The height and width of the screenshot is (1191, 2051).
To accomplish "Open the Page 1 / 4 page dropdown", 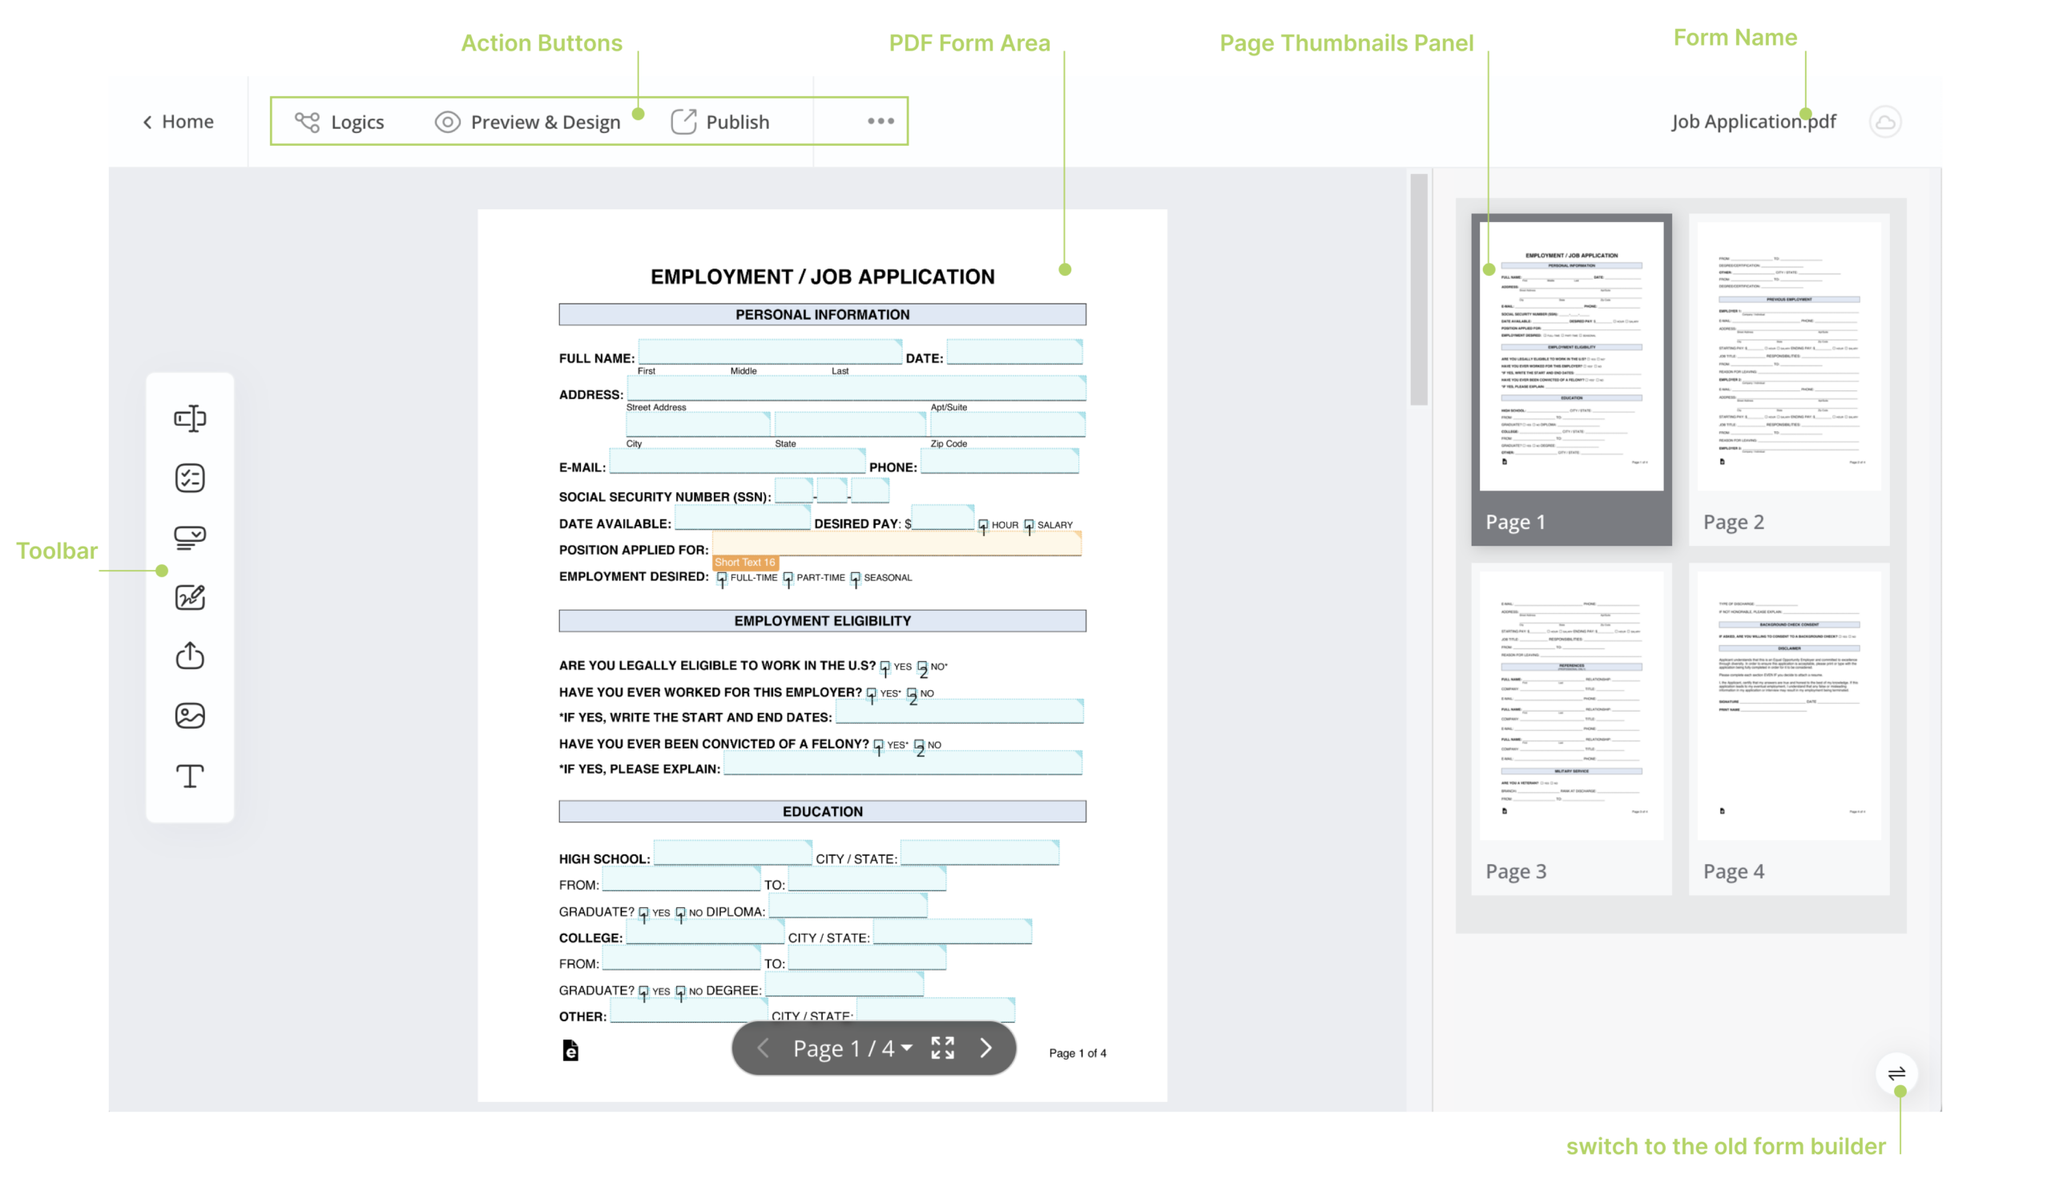I will coord(852,1048).
